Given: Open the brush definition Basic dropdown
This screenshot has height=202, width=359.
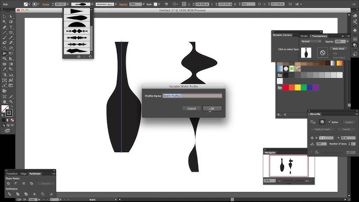Looking at the screenshot, I should click(116, 4).
